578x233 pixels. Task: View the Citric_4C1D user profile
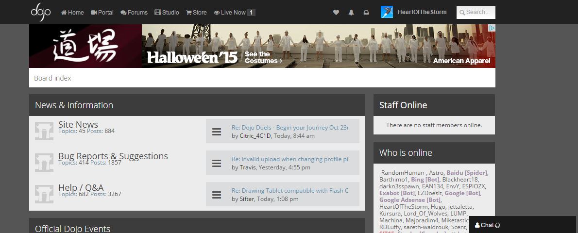tap(255, 136)
